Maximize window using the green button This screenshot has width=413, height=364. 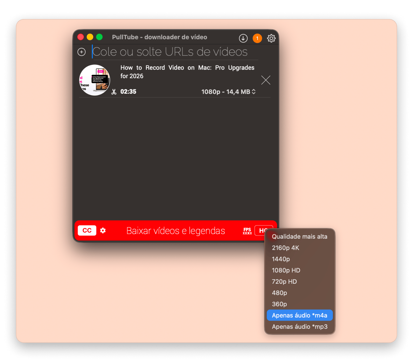tap(99, 37)
